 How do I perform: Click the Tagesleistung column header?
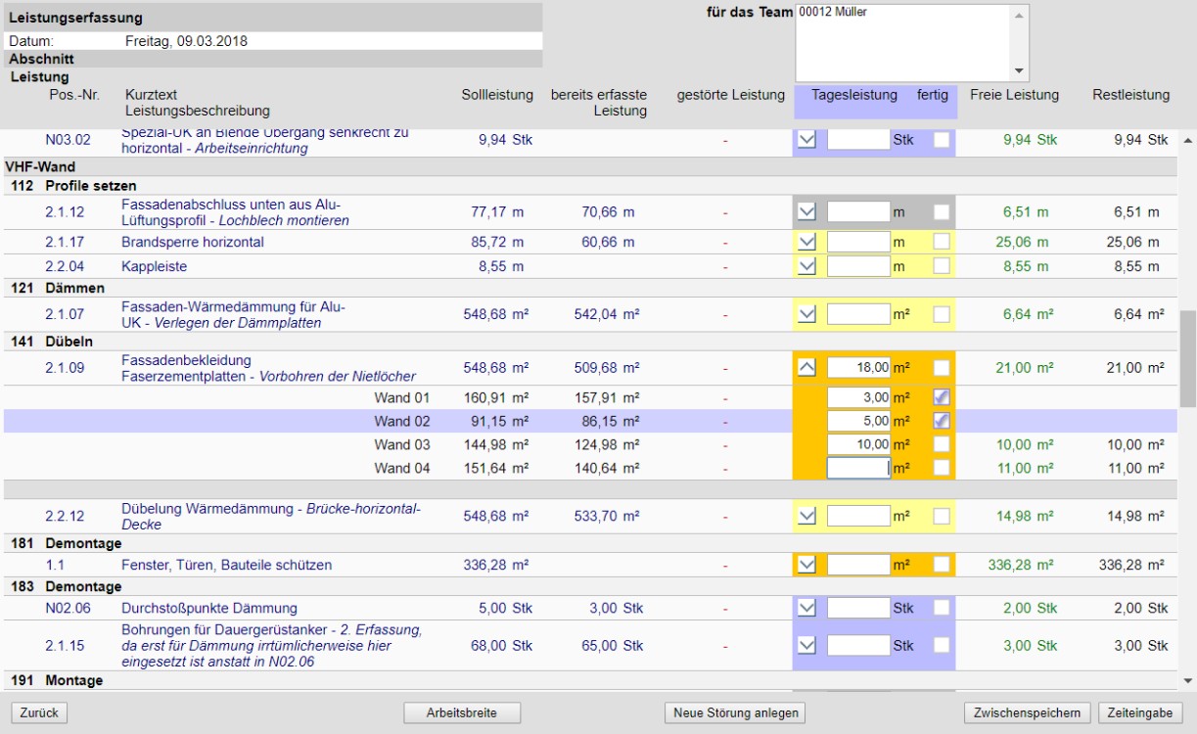click(854, 95)
